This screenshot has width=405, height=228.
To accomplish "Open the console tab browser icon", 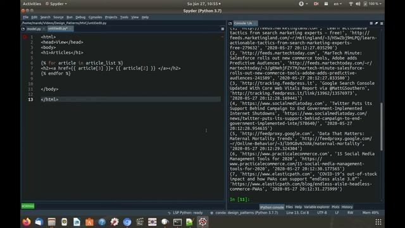I will coord(230,23).
